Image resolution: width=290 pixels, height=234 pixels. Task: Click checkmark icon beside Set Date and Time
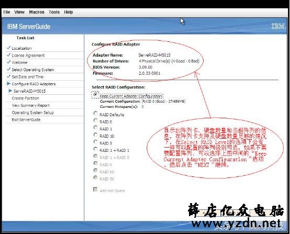coord(8,76)
